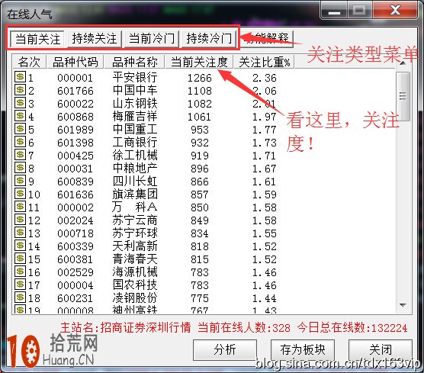
Task: Click the dollar icon beside 四川长虹
Action: (20, 181)
